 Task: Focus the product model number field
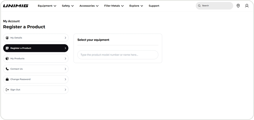click(118, 55)
